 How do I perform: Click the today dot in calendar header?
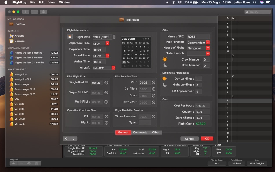point(146,39)
